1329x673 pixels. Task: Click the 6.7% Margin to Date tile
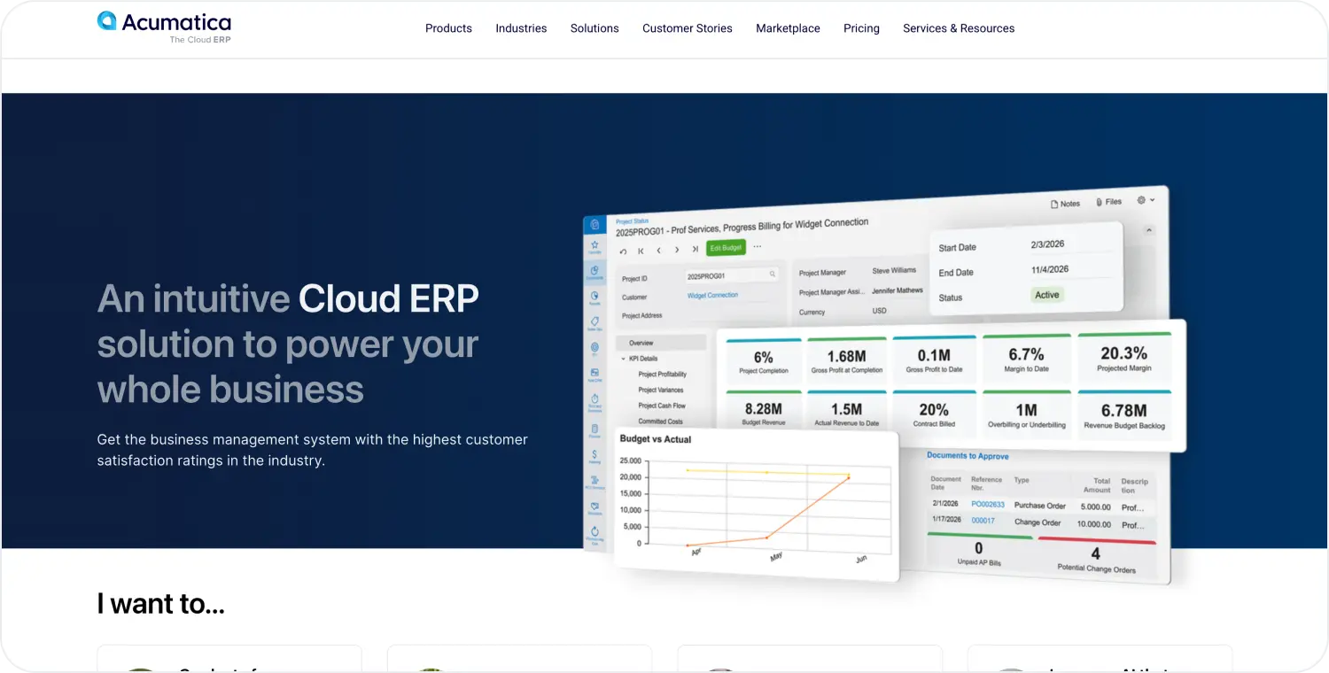[1028, 360]
